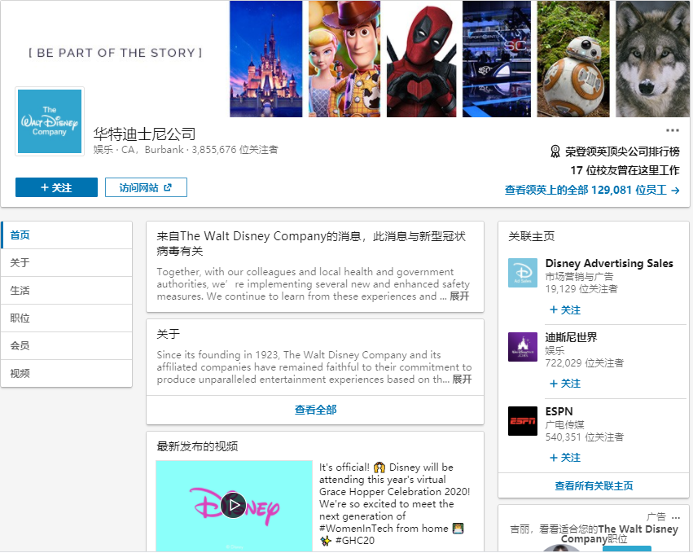Click the BE PART OF THE STORY tagline
The image size is (693, 553).
pyautogui.click(x=116, y=53)
